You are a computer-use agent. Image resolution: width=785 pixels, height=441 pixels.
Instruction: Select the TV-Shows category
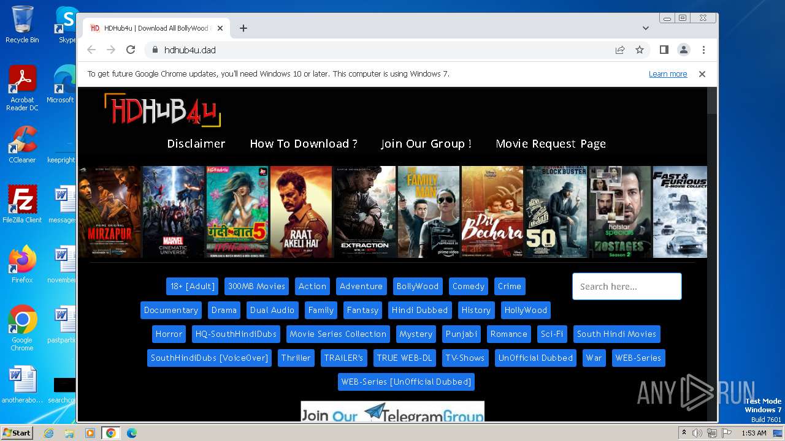(465, 358)
